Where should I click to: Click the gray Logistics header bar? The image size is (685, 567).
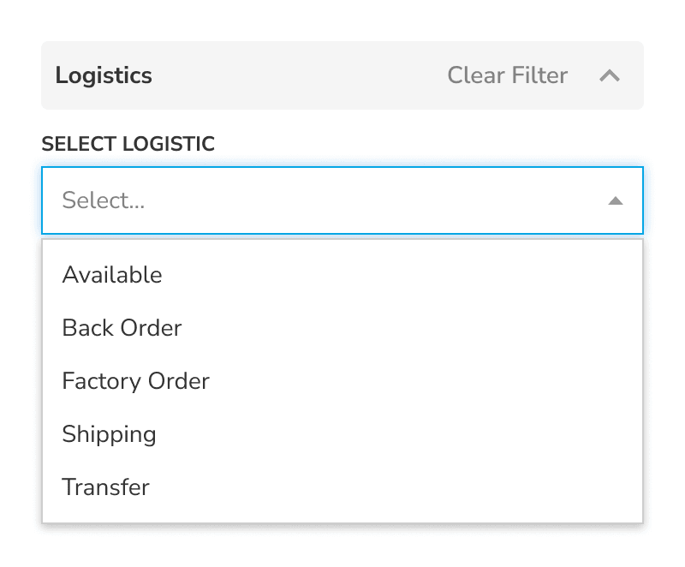tap(342, 75)
